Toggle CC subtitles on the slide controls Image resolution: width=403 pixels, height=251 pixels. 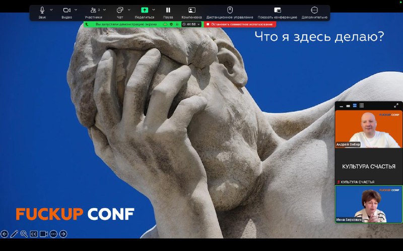[x=34, y=233]
